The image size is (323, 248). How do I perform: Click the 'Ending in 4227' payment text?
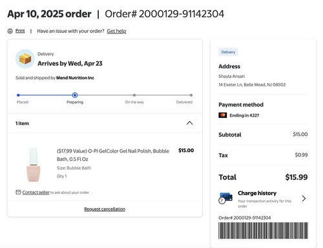click(x=244, y=115)
